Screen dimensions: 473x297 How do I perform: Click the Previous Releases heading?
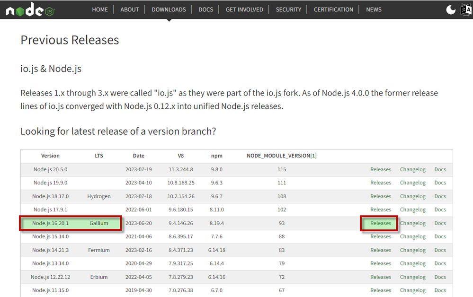click(x=70, y=40)
